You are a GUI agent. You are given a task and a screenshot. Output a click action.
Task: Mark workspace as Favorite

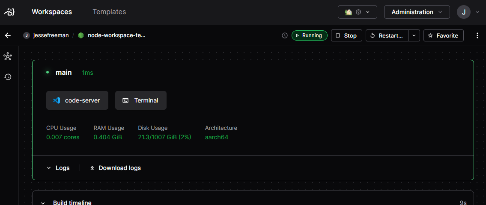[444, 35]
